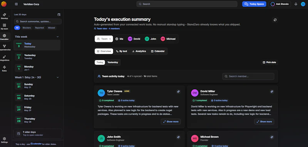Switch to the Today toggle above team activity

(100, 62)
